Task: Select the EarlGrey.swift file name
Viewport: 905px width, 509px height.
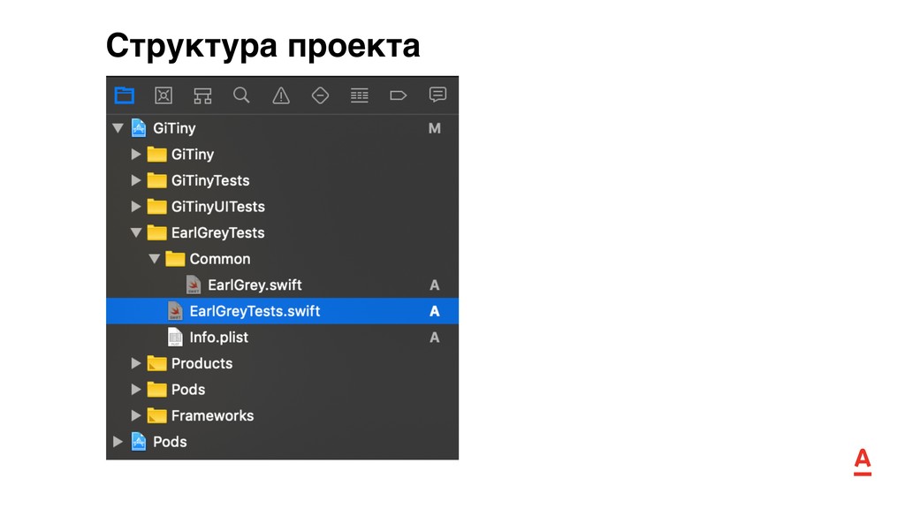Action: [255, 285]
